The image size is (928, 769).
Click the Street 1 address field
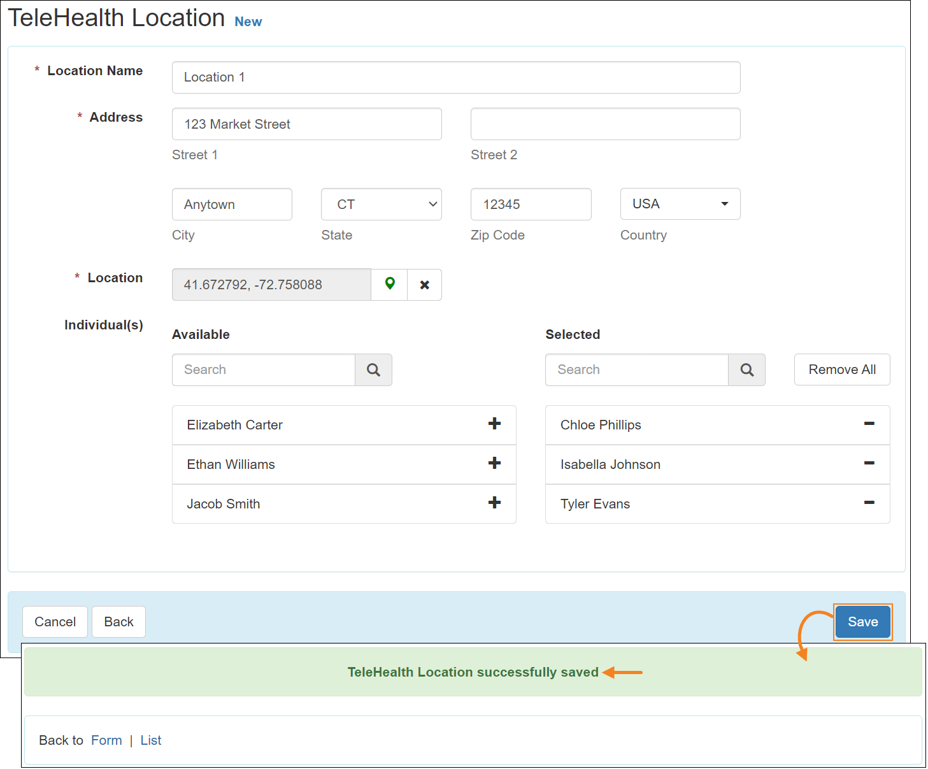point(307,124)
